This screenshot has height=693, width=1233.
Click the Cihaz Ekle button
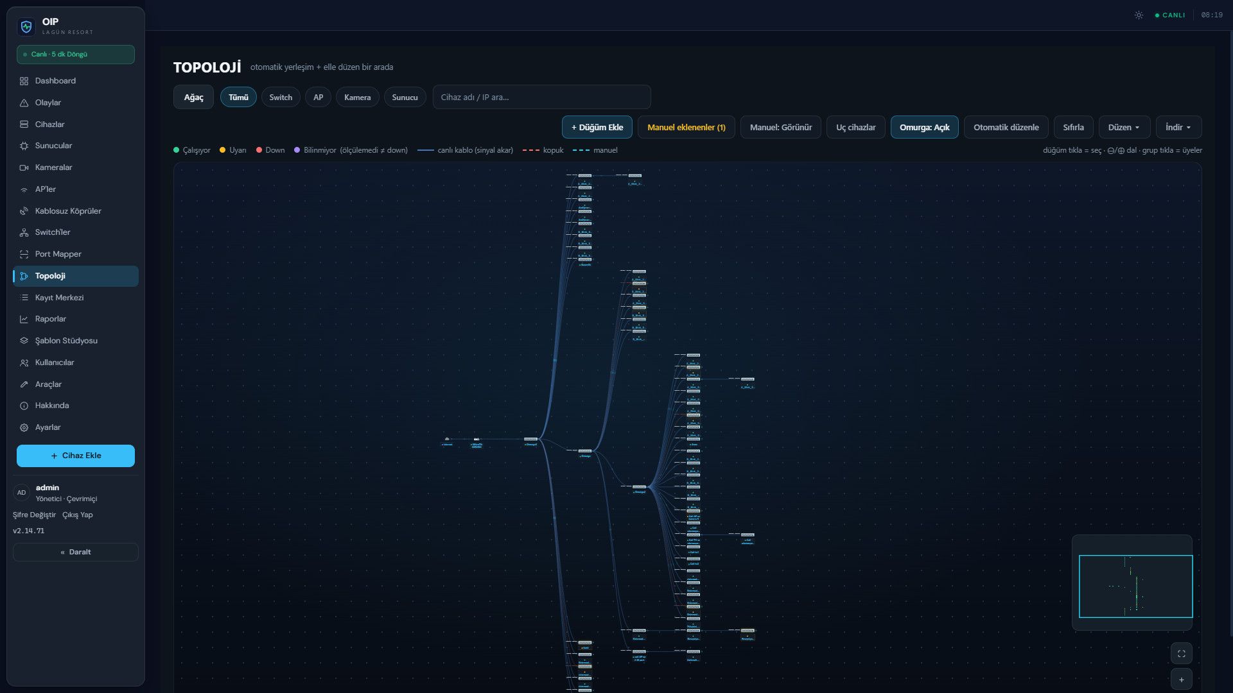point(76,456)
